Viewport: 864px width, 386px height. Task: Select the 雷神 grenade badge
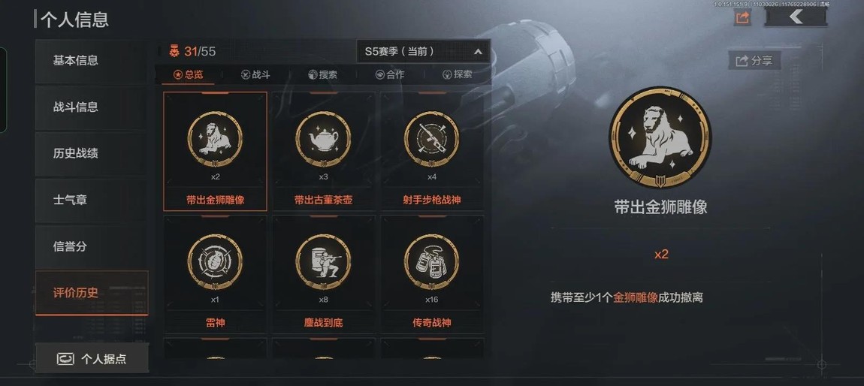tap(215, 273)
